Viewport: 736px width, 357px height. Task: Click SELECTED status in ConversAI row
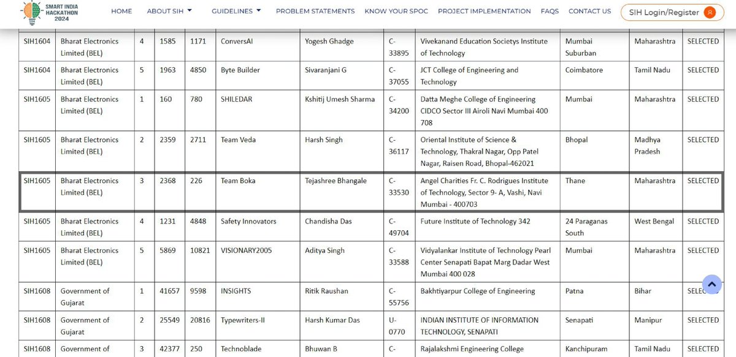click(703, 41)
